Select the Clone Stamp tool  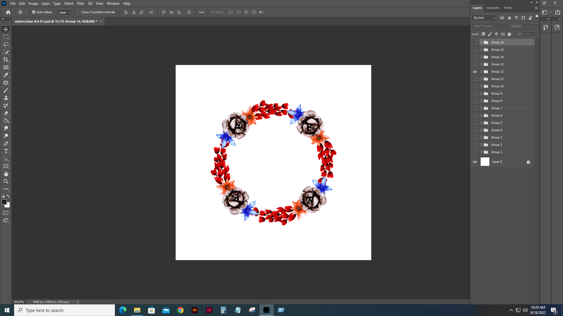(6, 98)
